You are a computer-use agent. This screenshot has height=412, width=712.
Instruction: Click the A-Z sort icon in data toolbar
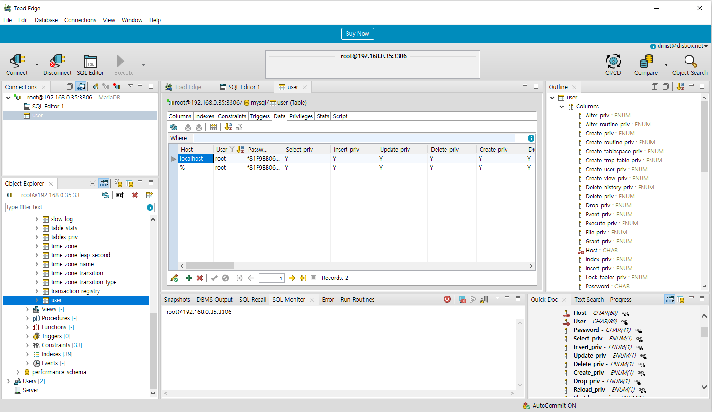pyautogui.click(x=228, y=127)
